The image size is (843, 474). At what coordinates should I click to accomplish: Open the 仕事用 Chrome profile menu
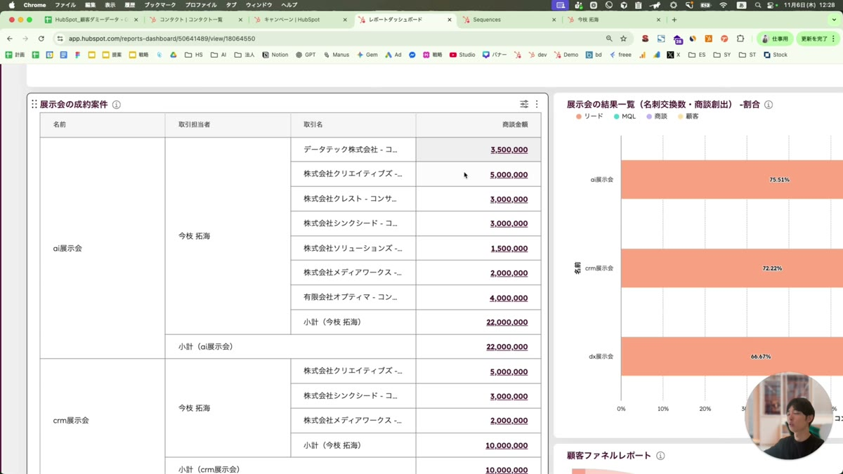(x=775, y=39)
